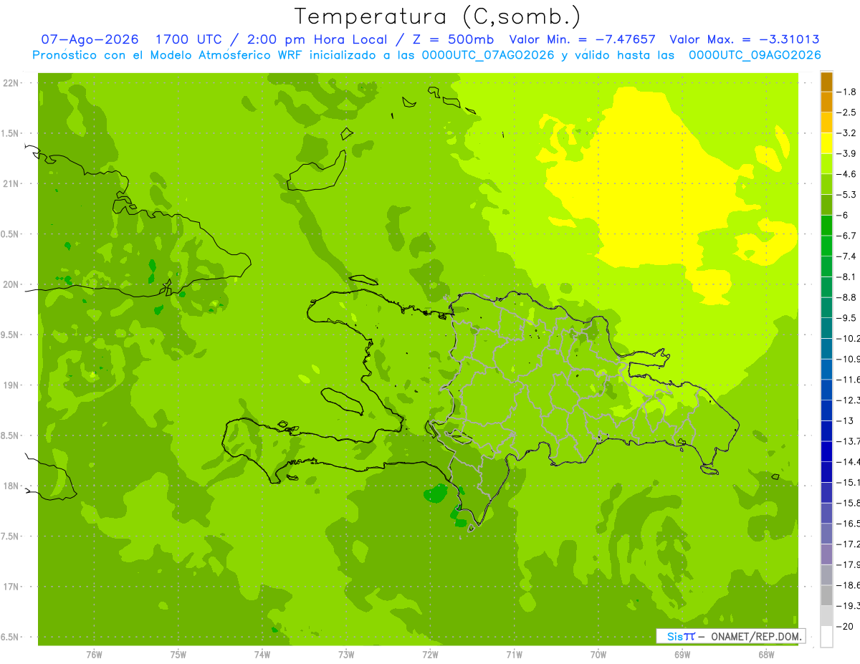Viewport: 860px width, 664px height.
Task: Click the "18N" latitude label
Action: [11, 486]
